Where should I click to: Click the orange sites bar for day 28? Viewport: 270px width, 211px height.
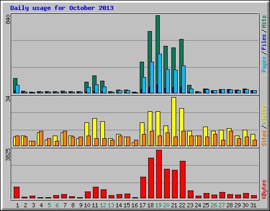[x=231, y=138]
